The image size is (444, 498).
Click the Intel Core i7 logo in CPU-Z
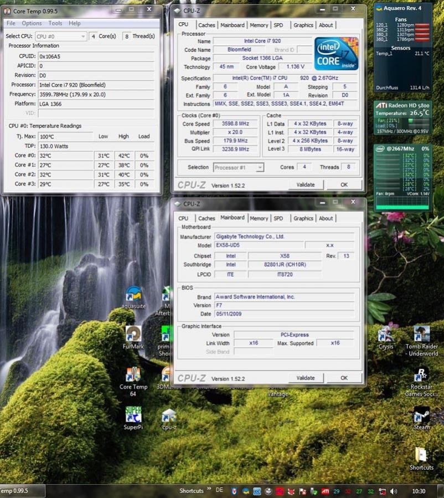coord(337,53)
